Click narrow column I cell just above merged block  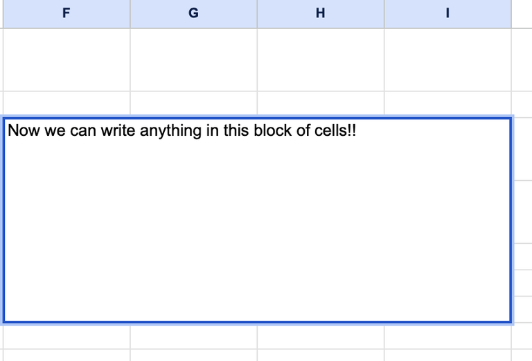point(447,103)
